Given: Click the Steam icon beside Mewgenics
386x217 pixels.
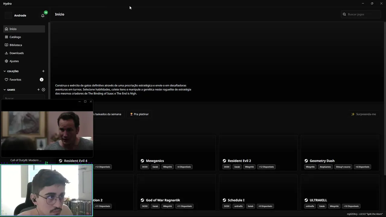Looking at the screenshot, I should pyautogui.click(x=142, y=161).
